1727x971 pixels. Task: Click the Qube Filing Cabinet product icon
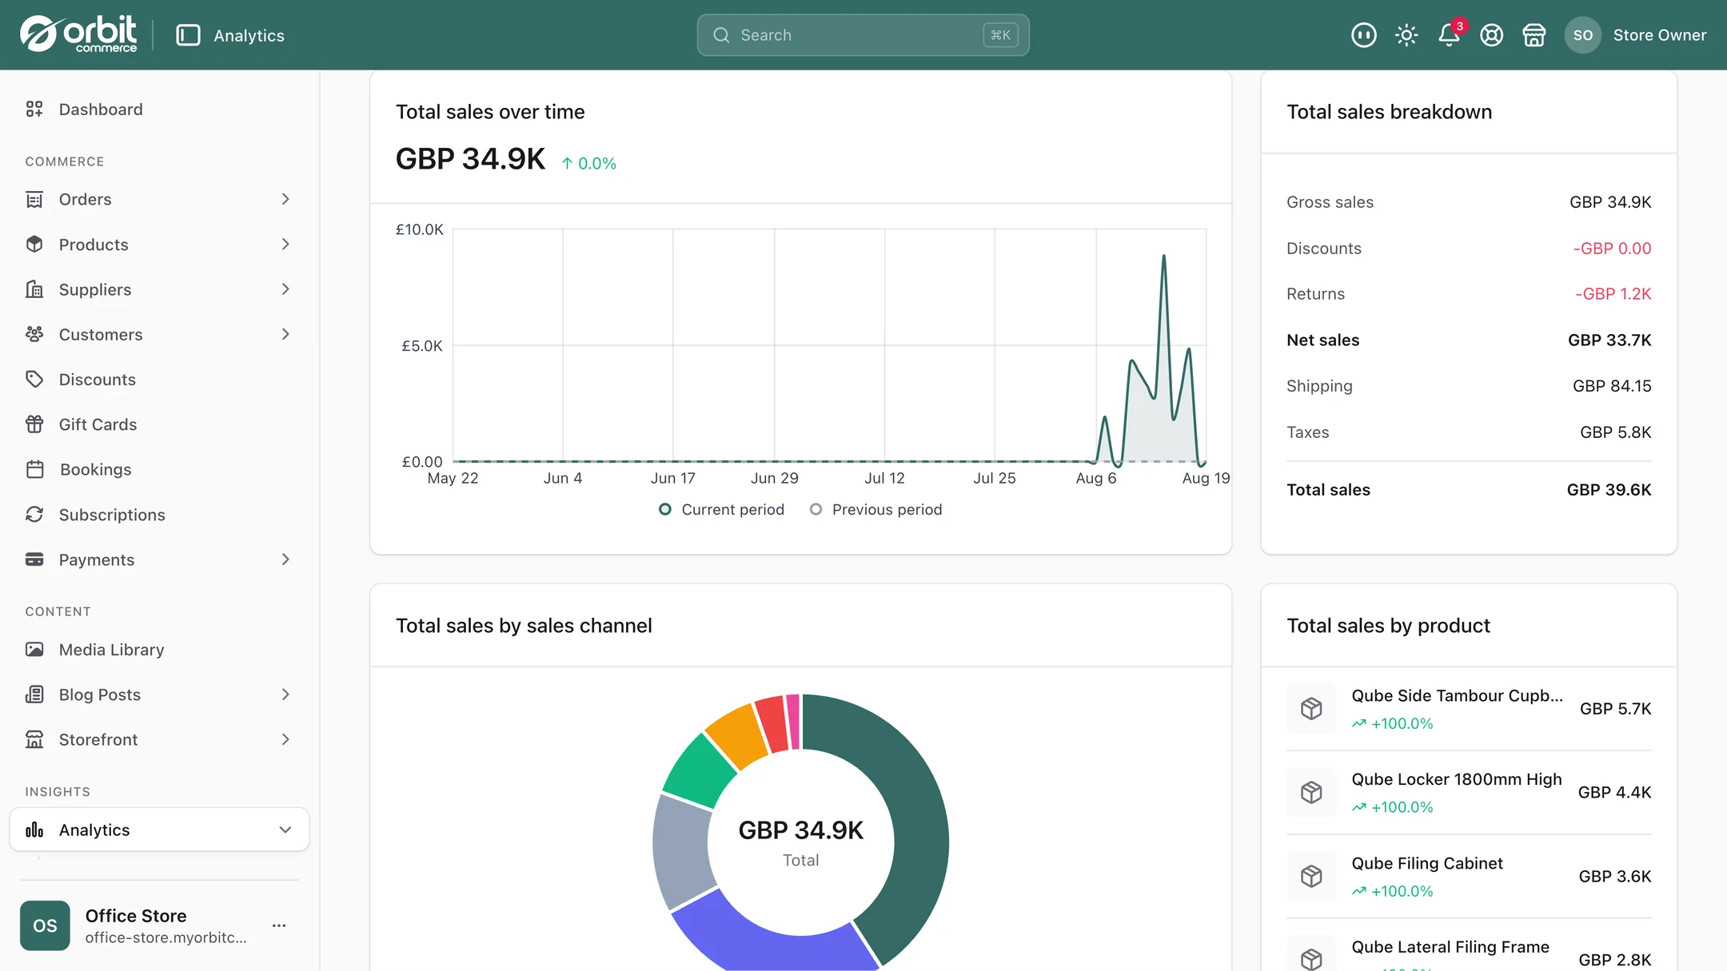[x=1311, y=877]
